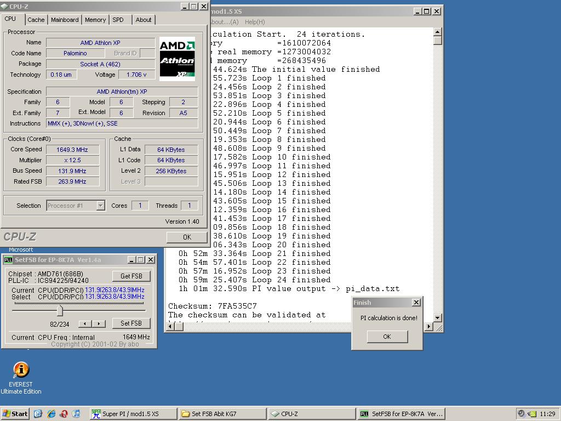Click Super PI vertical scrollbar up arrow

coord(437,32)
